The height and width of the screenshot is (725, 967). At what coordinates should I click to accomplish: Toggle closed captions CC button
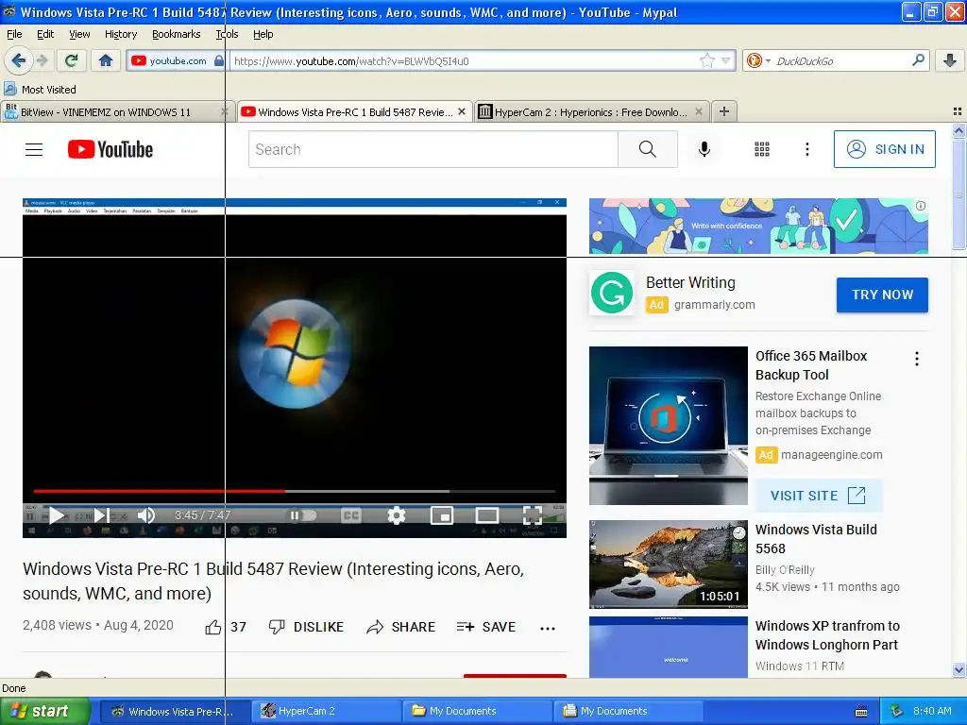click(x=350, y=515)
